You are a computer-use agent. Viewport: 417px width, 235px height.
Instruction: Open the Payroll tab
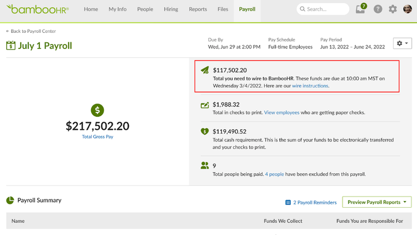[x=247, y=9]
